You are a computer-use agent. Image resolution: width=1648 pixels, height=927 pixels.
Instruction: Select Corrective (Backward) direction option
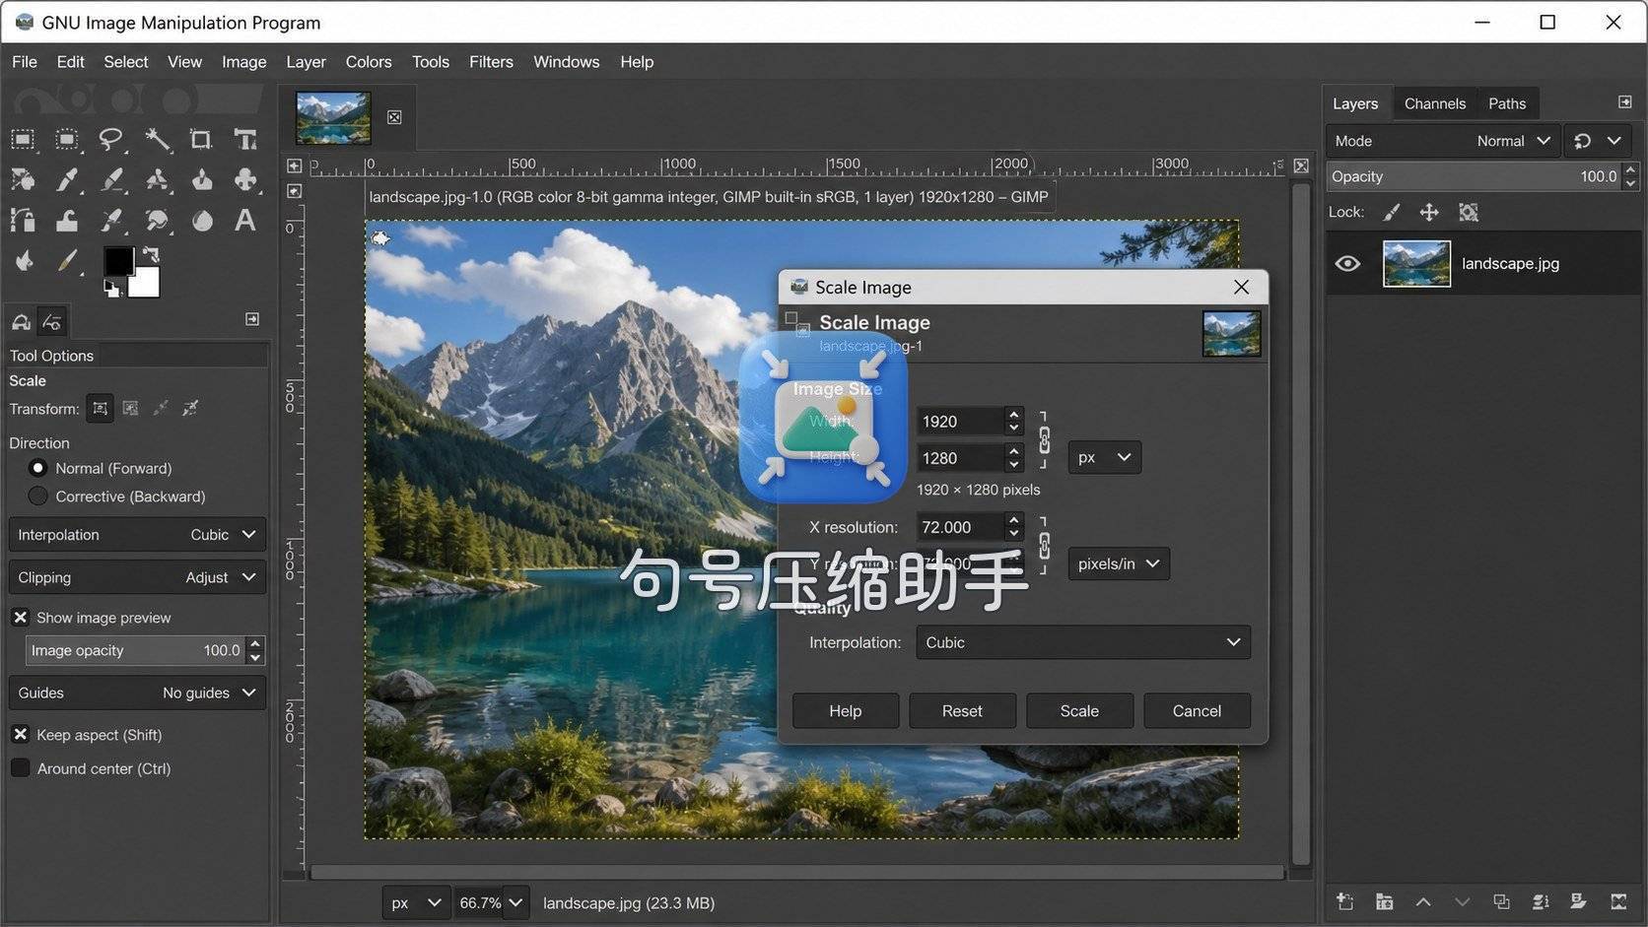[x=38, y=497]
